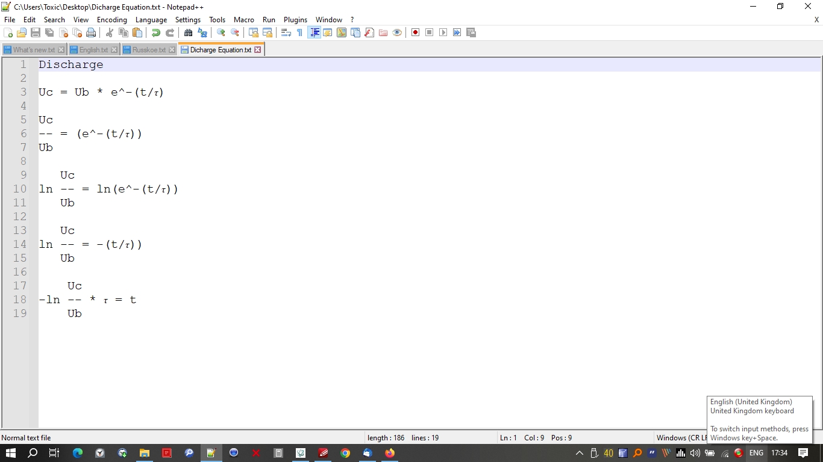Click the Zoom In magnifier icon
823x462 pixels.
tap(221, 32)
